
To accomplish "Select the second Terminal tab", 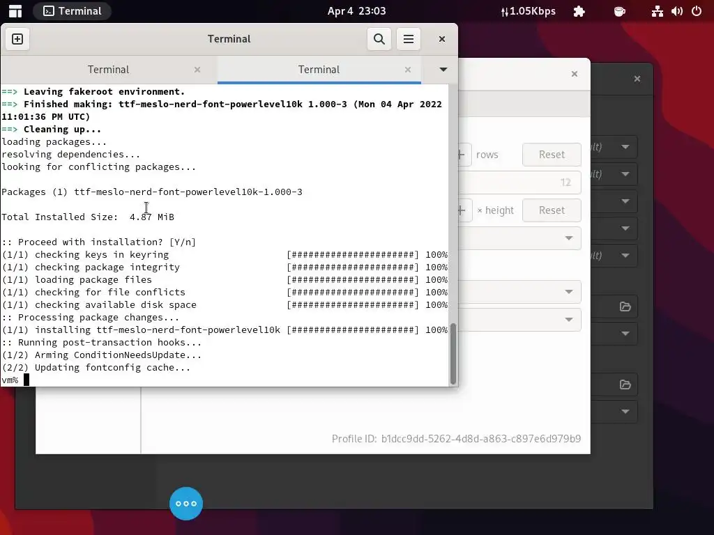I will tap(319, 70).
